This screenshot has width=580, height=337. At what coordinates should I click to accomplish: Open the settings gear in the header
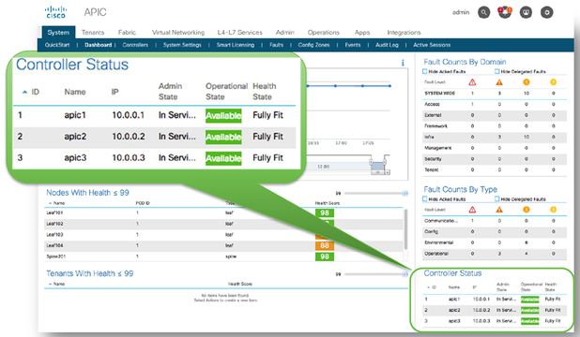(547, 12)
